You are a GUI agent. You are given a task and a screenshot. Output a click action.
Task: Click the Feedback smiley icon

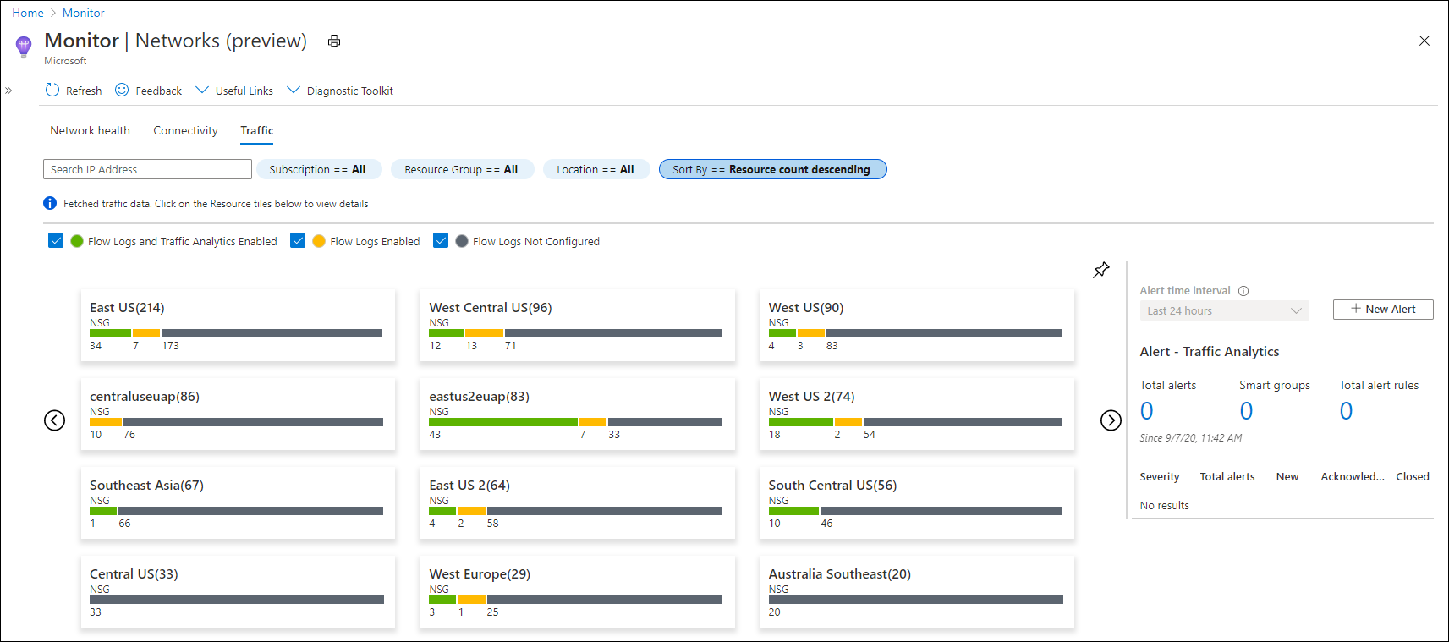click(122, 90)
